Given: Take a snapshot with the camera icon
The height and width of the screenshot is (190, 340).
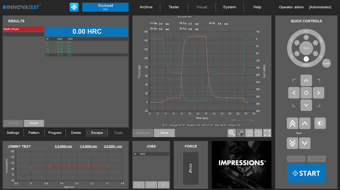Looking at the screenshot, I should pos(258,133).
